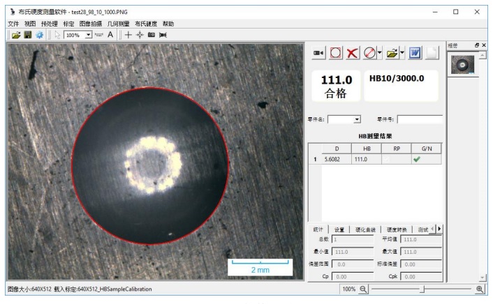Click the zoom out magnifier icon
Viewport: 493px width, 304px height.
[x=363, y=289]
